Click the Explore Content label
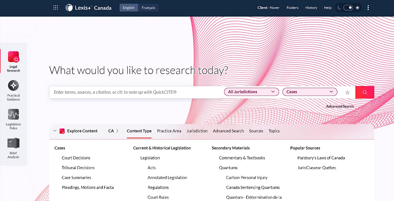 tap(82, 131)
